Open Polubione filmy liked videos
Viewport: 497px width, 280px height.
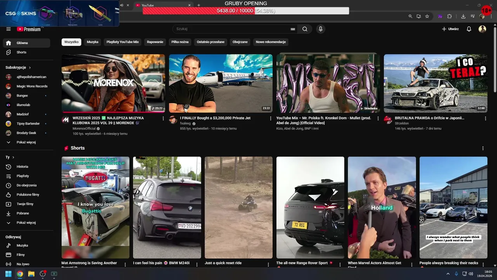click(26, 195)
